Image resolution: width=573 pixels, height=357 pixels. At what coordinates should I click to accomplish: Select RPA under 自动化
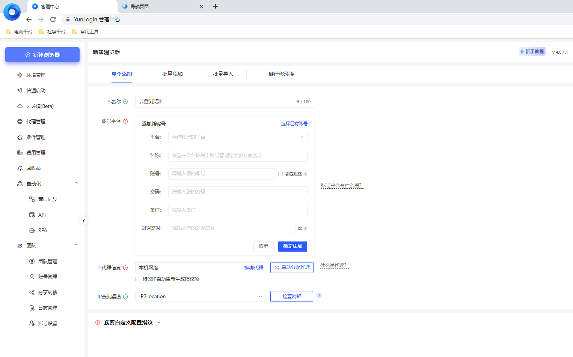42,230
